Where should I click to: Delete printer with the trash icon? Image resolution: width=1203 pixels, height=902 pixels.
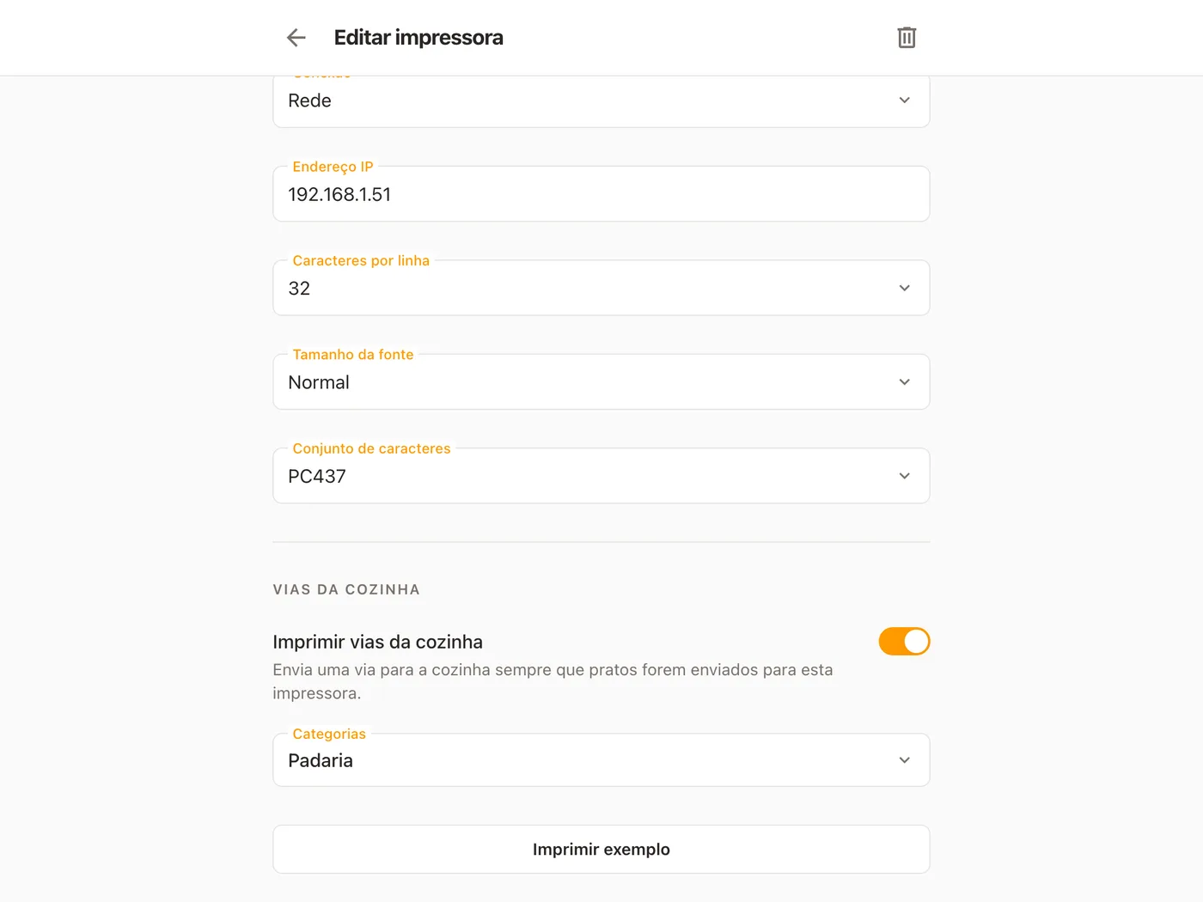(907, 38)
